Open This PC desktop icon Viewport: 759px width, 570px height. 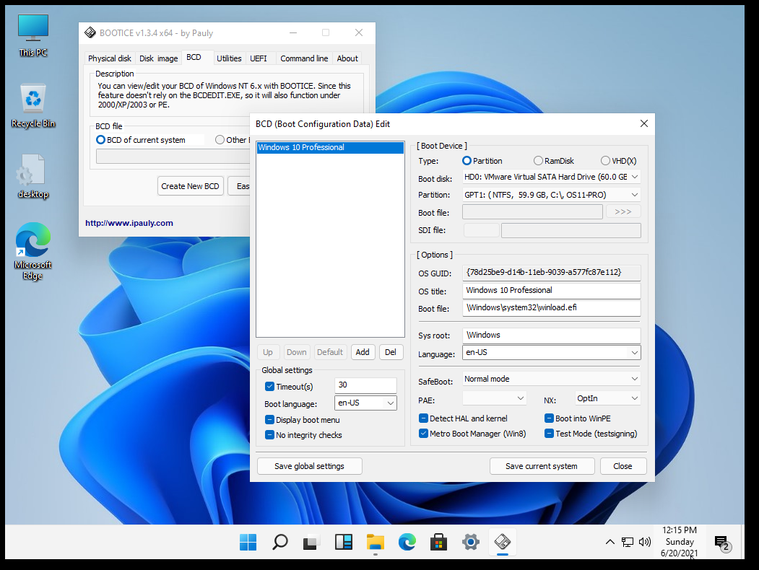tap(33, 35)
